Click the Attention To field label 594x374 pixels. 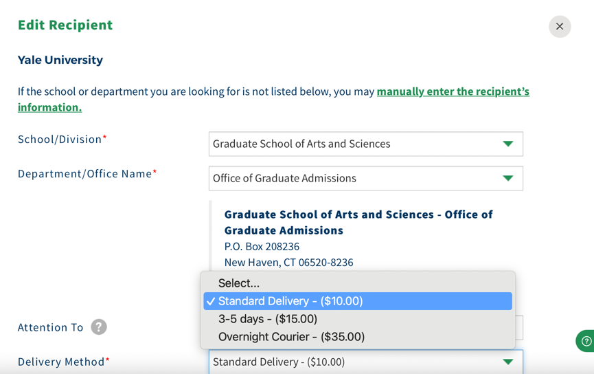50,327
